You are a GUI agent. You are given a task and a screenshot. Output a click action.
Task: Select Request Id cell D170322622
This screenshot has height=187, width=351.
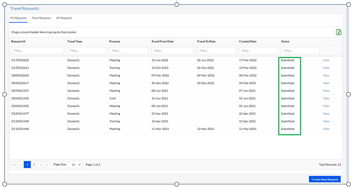[20, 60]
